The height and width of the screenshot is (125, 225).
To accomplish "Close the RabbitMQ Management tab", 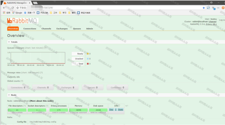I will click(30, 3).
